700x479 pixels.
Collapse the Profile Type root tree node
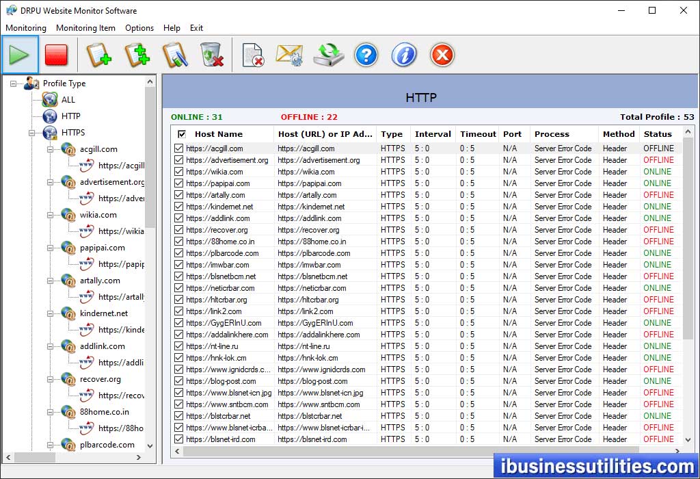(x=14, y=83)
